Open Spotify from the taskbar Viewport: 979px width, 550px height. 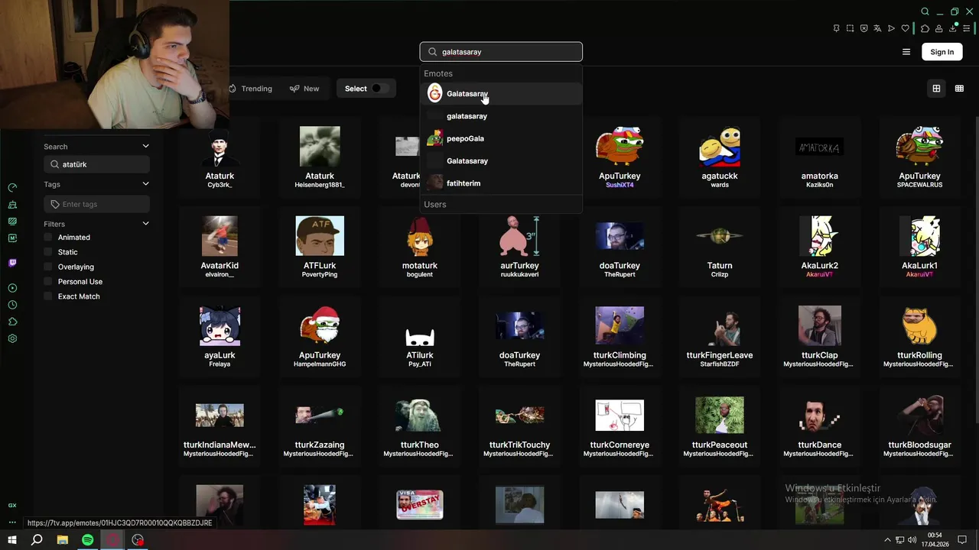point(88,540)
